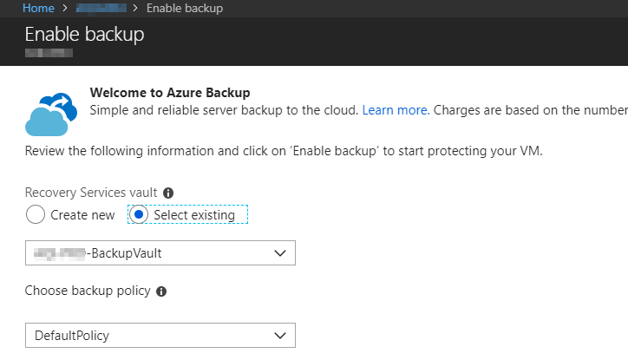Click the Welcome to Azure Backup heading

pos(170,92)
